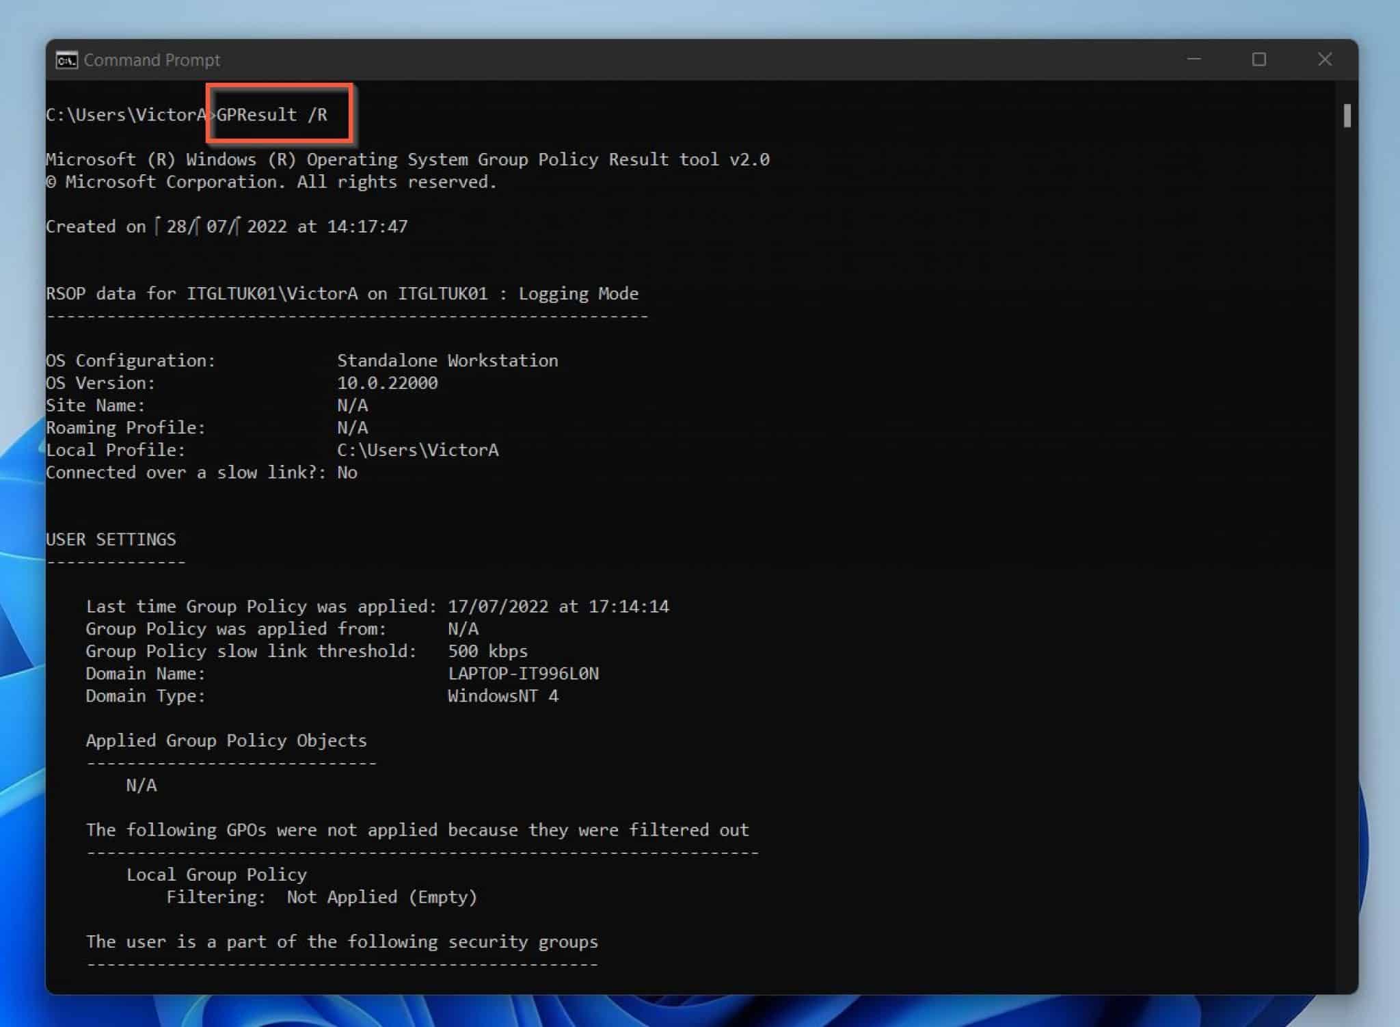Screen dimensions: 1400x1027
Task: Minimize the Command Prompt window
Action: 1192,60
